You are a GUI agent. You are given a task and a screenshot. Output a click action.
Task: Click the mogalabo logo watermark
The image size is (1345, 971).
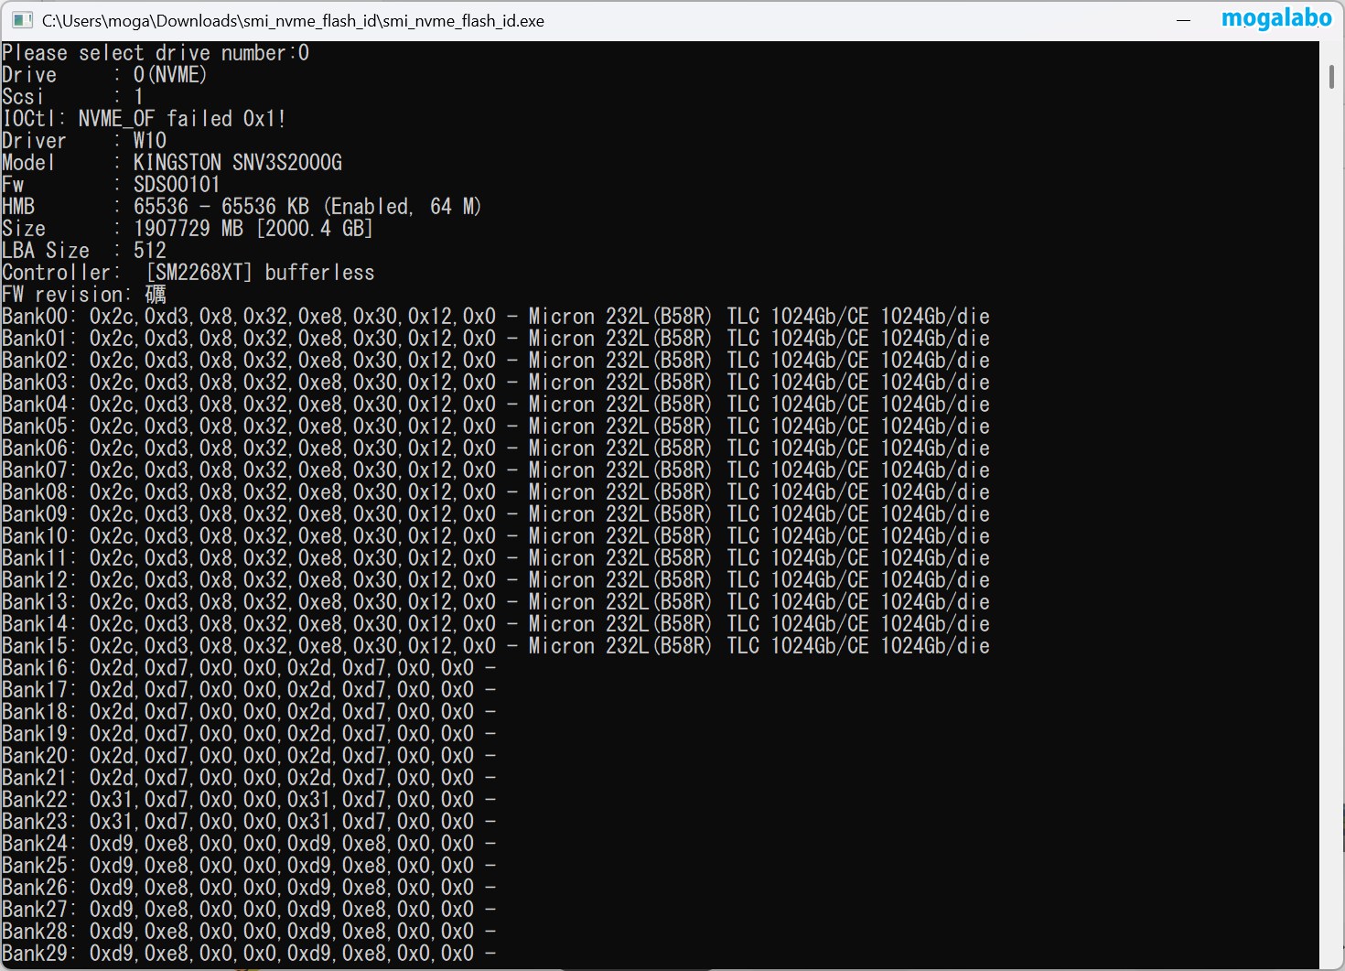(x=1275, y=19)
